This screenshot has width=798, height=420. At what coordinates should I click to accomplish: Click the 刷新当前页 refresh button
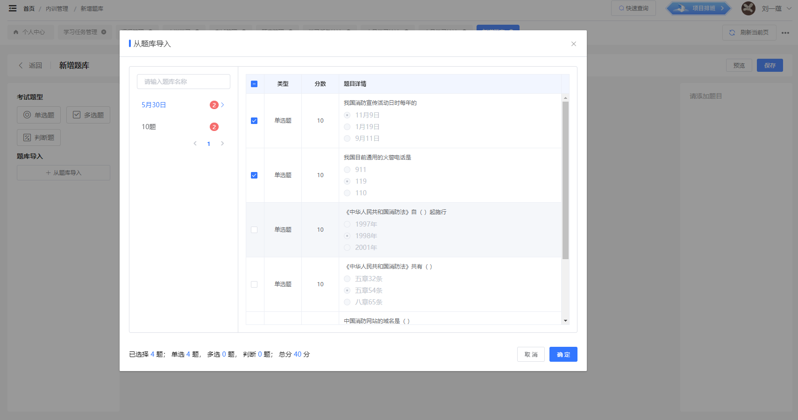pyautogui.click(x=749, y=33)
